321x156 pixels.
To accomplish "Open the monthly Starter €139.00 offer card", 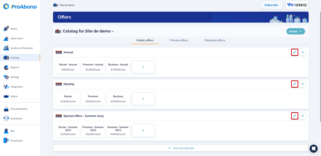I will click(x=68, y=99).
